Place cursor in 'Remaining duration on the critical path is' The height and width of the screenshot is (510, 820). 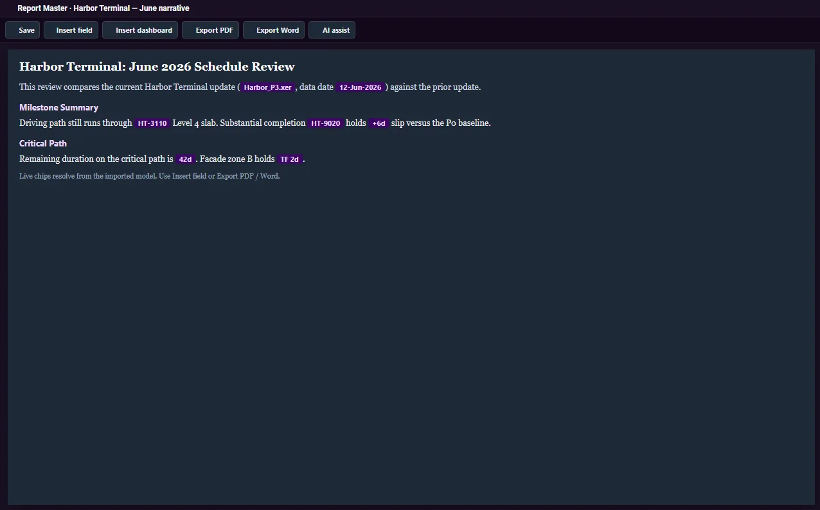(96, 159)
